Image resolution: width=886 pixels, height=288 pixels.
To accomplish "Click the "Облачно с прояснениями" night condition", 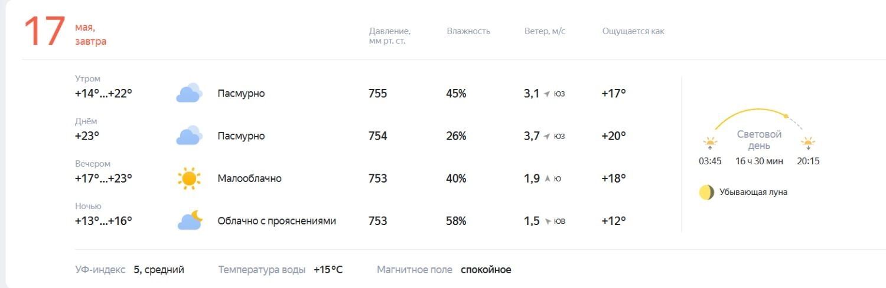I will (x=276, y=221).
